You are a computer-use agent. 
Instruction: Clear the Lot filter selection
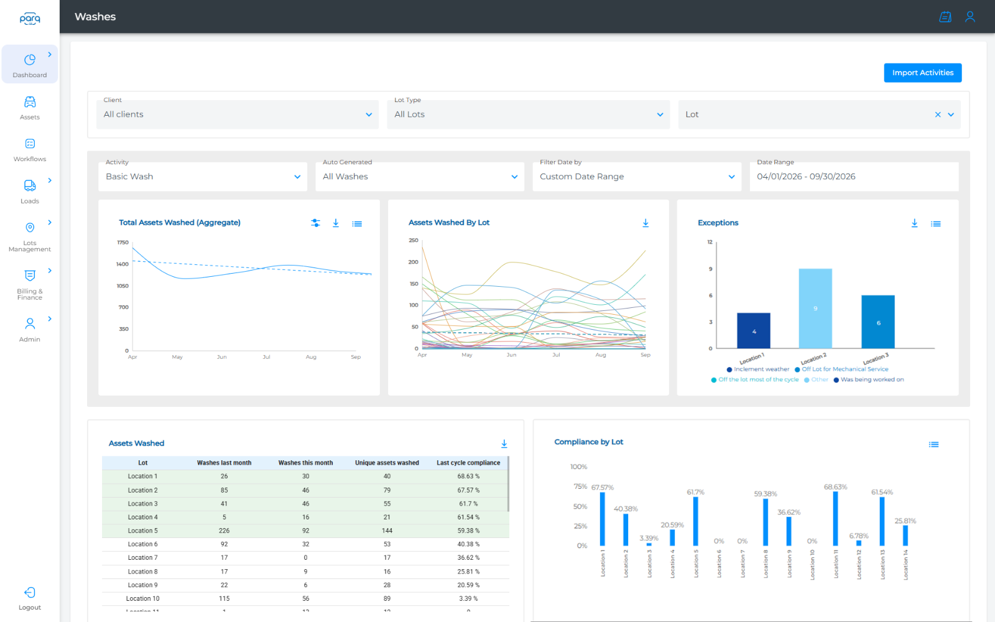[x=938, y=114]
